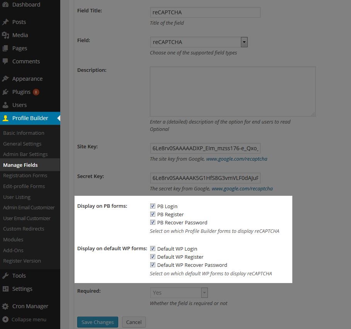
Task: Click the Settings sliders icon
Action: 5,289
